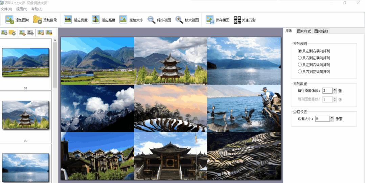Open the 视图(Y) menu
This screenshot has height=183, width=365.
22,9
